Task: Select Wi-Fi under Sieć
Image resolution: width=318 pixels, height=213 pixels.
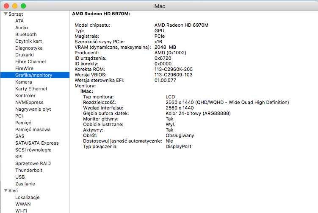Action: point(21,211)
